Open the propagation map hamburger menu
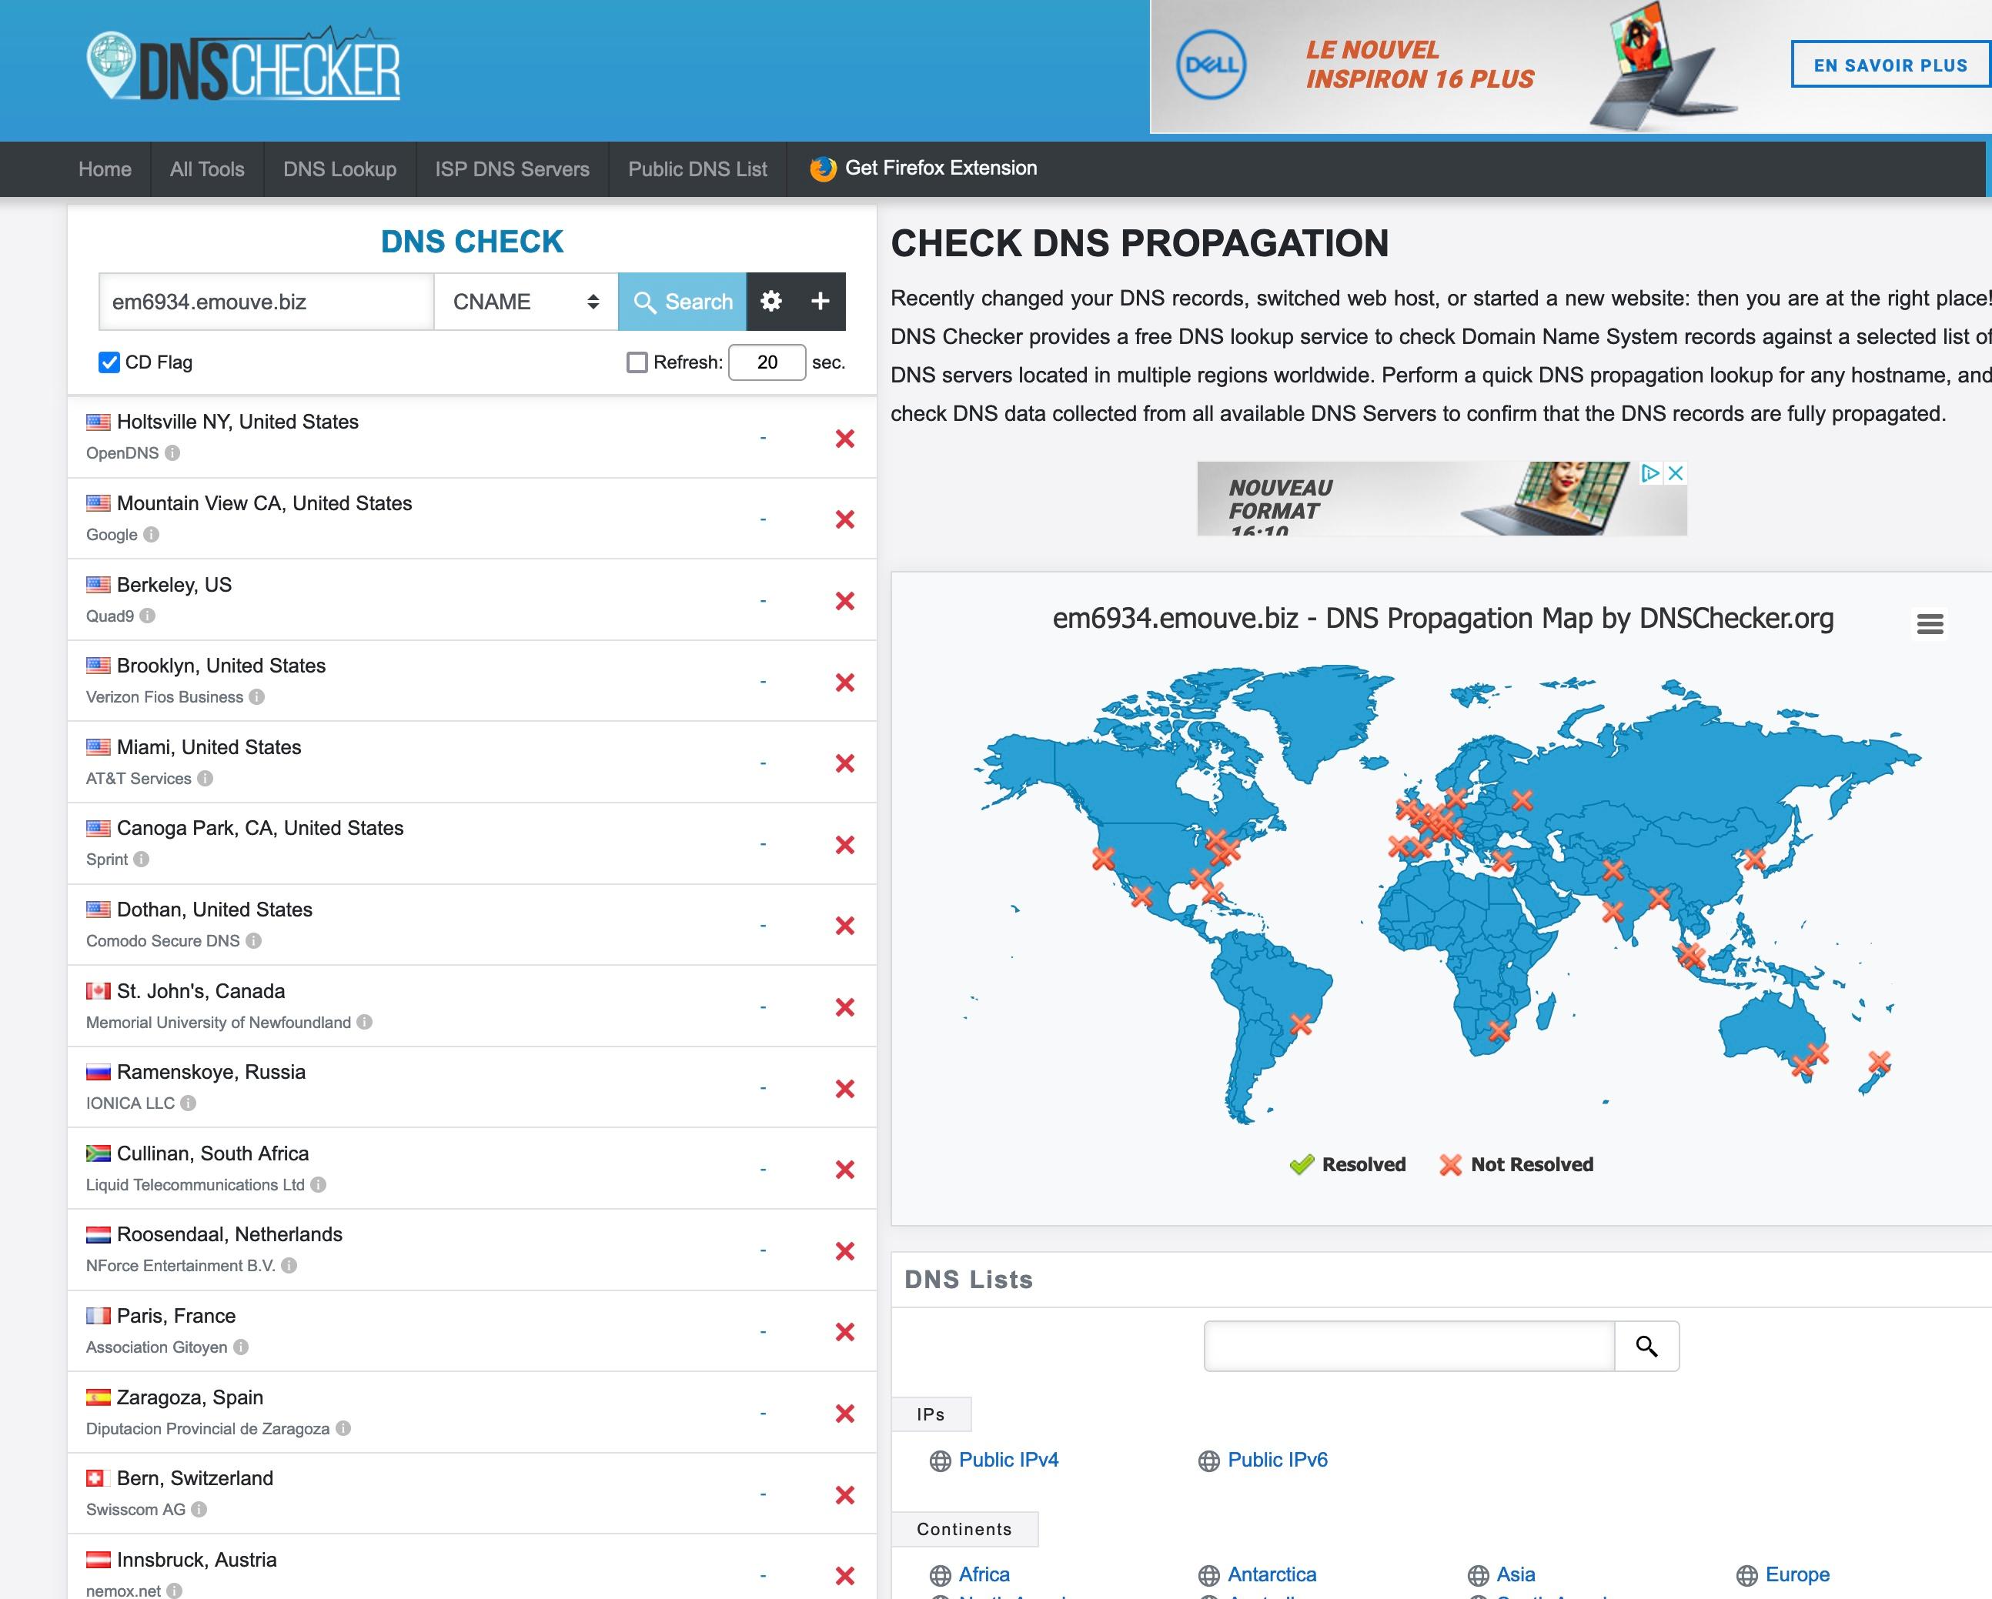 (1930, 623)
